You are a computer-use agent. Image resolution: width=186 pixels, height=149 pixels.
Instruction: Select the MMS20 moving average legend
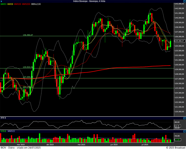[x=18, y=4]
